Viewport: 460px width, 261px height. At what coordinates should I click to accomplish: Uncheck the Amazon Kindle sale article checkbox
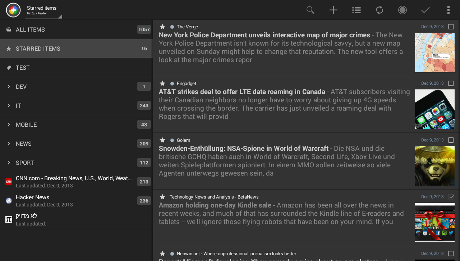[451, 197]
